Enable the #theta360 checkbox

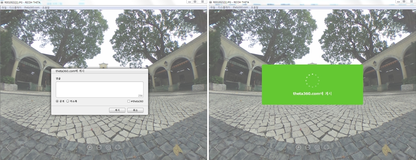[129, 101]
